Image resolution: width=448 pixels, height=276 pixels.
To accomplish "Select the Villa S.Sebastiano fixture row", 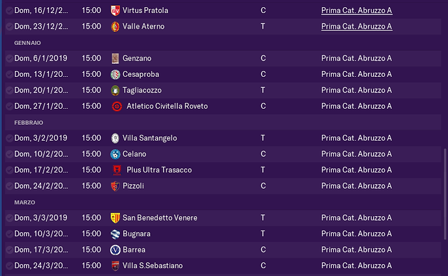I will click(x=223, y=266).
